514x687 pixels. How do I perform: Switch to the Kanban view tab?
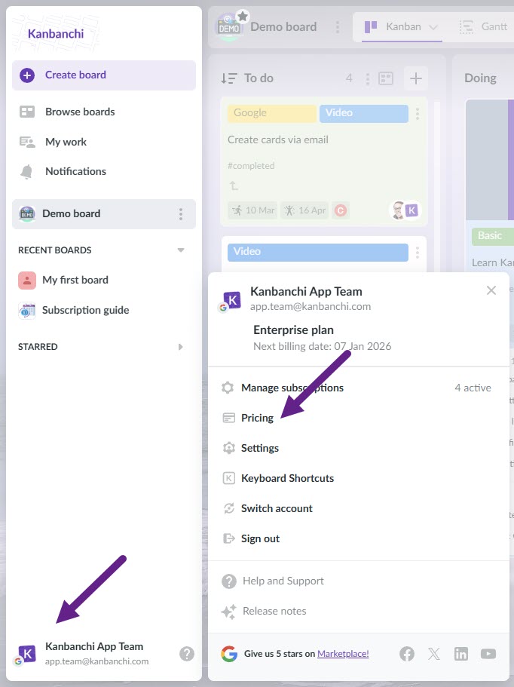[x=402, y=27]
